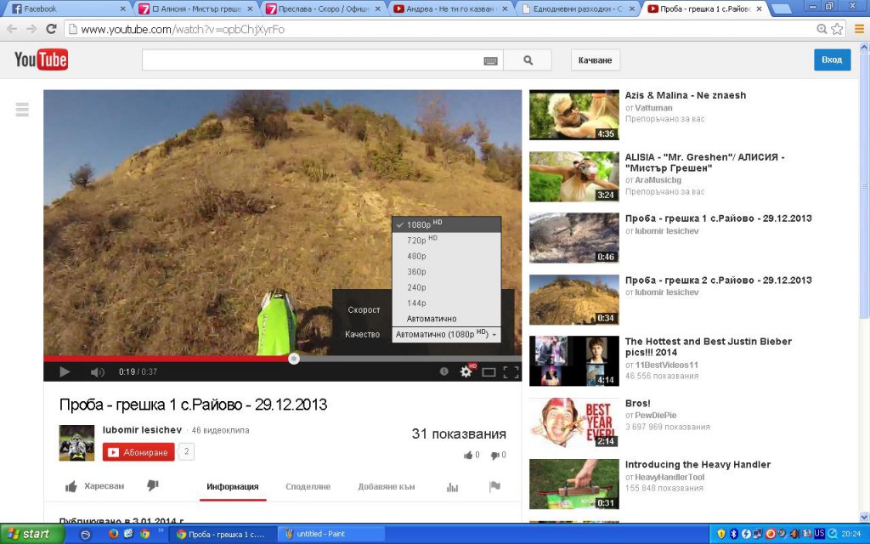Image resolution: width=870 pixels, height=544 pixels.
Task: Open the ALISIA Mr. Greshen thumbnail
Action: (x=573, y=177)
